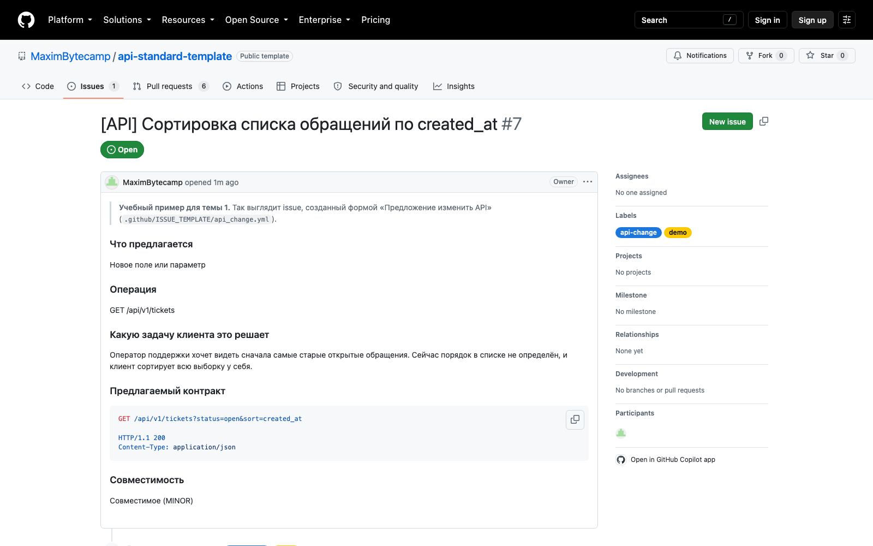Switch to the Insights tab
Screen dimensions: 873x546
pyautogui.click(x=454, y=86)
